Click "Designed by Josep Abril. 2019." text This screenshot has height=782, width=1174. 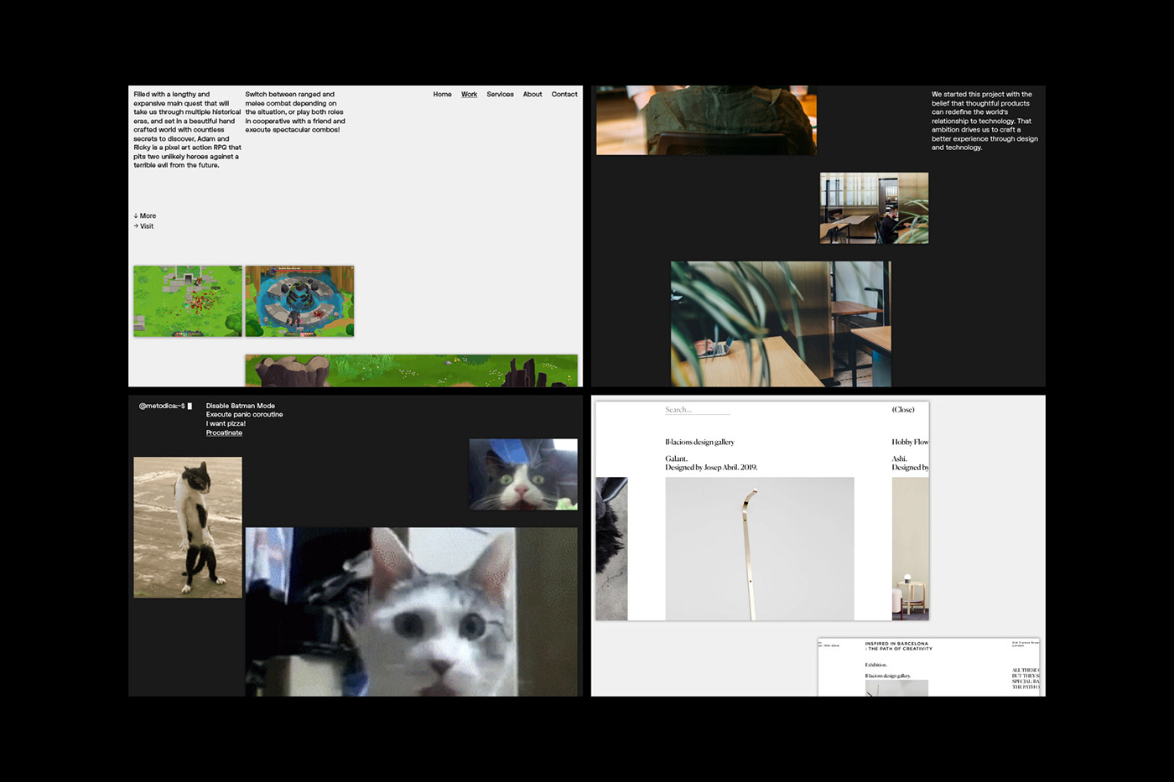point(711,468)
